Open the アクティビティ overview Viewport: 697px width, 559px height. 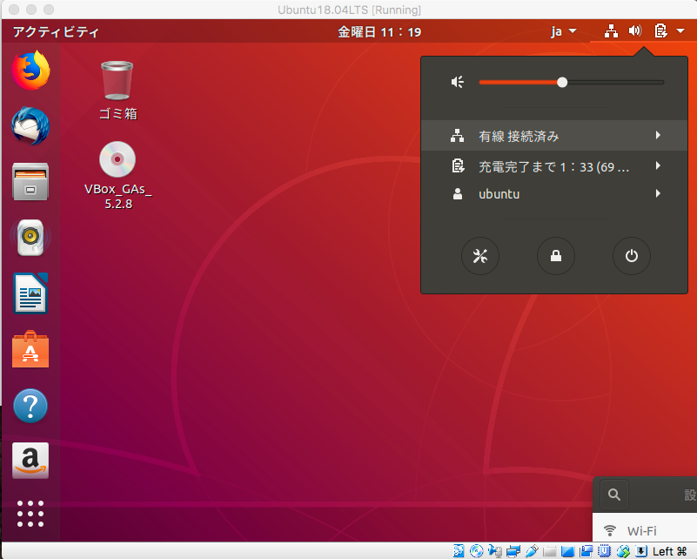pyautogui.click(x=56, y=31)
